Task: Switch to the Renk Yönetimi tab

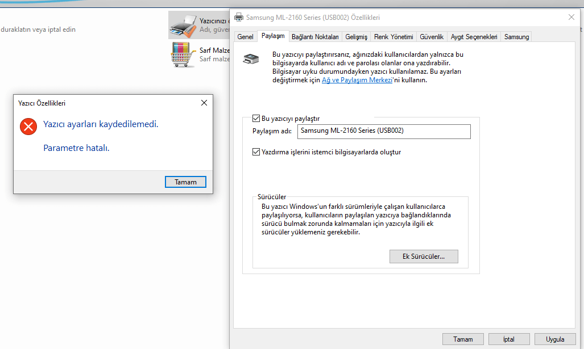Action: tap(394, 37)
